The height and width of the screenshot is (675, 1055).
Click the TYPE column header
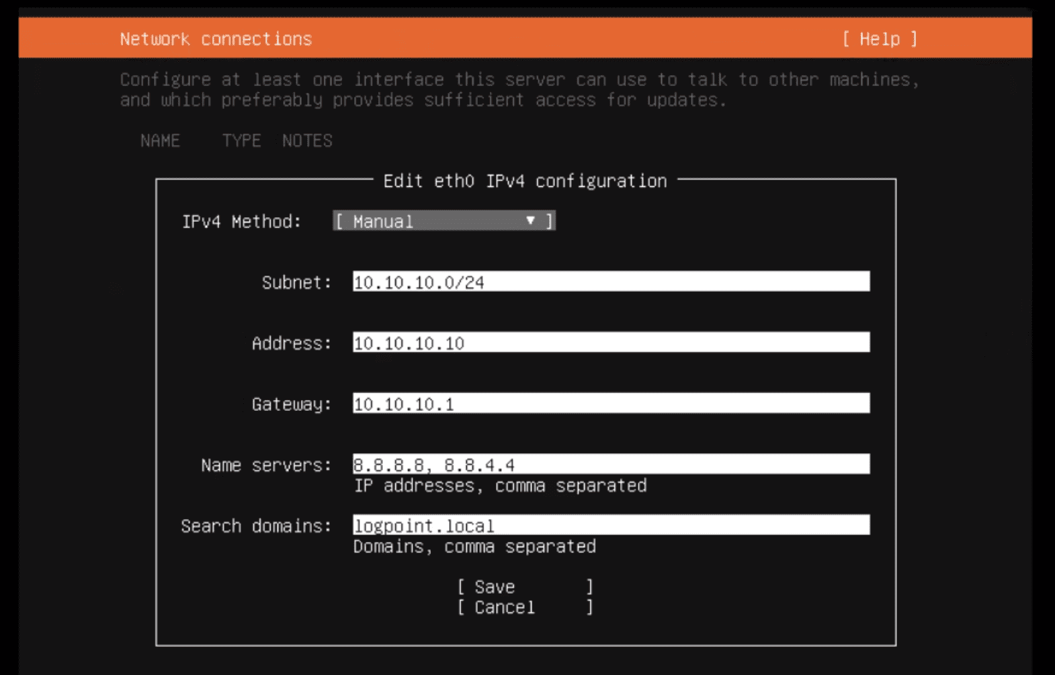click(x=241, y=141)
